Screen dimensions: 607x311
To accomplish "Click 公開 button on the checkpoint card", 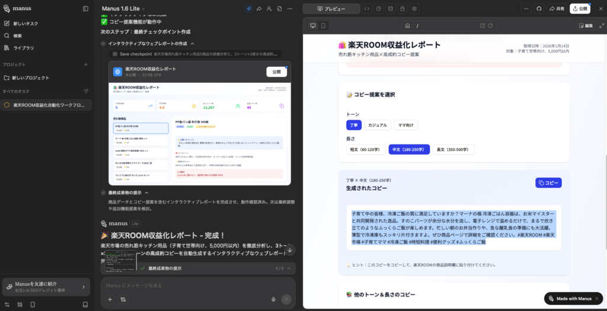I will pos(276,72).
